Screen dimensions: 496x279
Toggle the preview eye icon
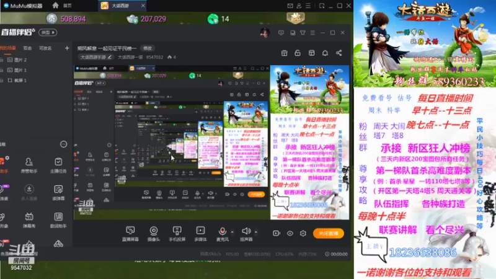click(x=290, y=233)
